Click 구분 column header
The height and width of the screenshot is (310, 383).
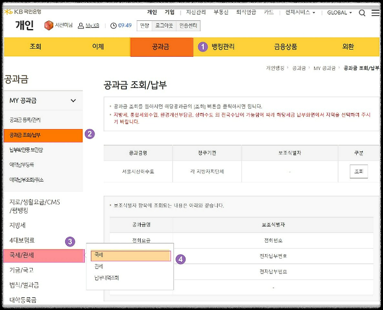tap(358, 153)
